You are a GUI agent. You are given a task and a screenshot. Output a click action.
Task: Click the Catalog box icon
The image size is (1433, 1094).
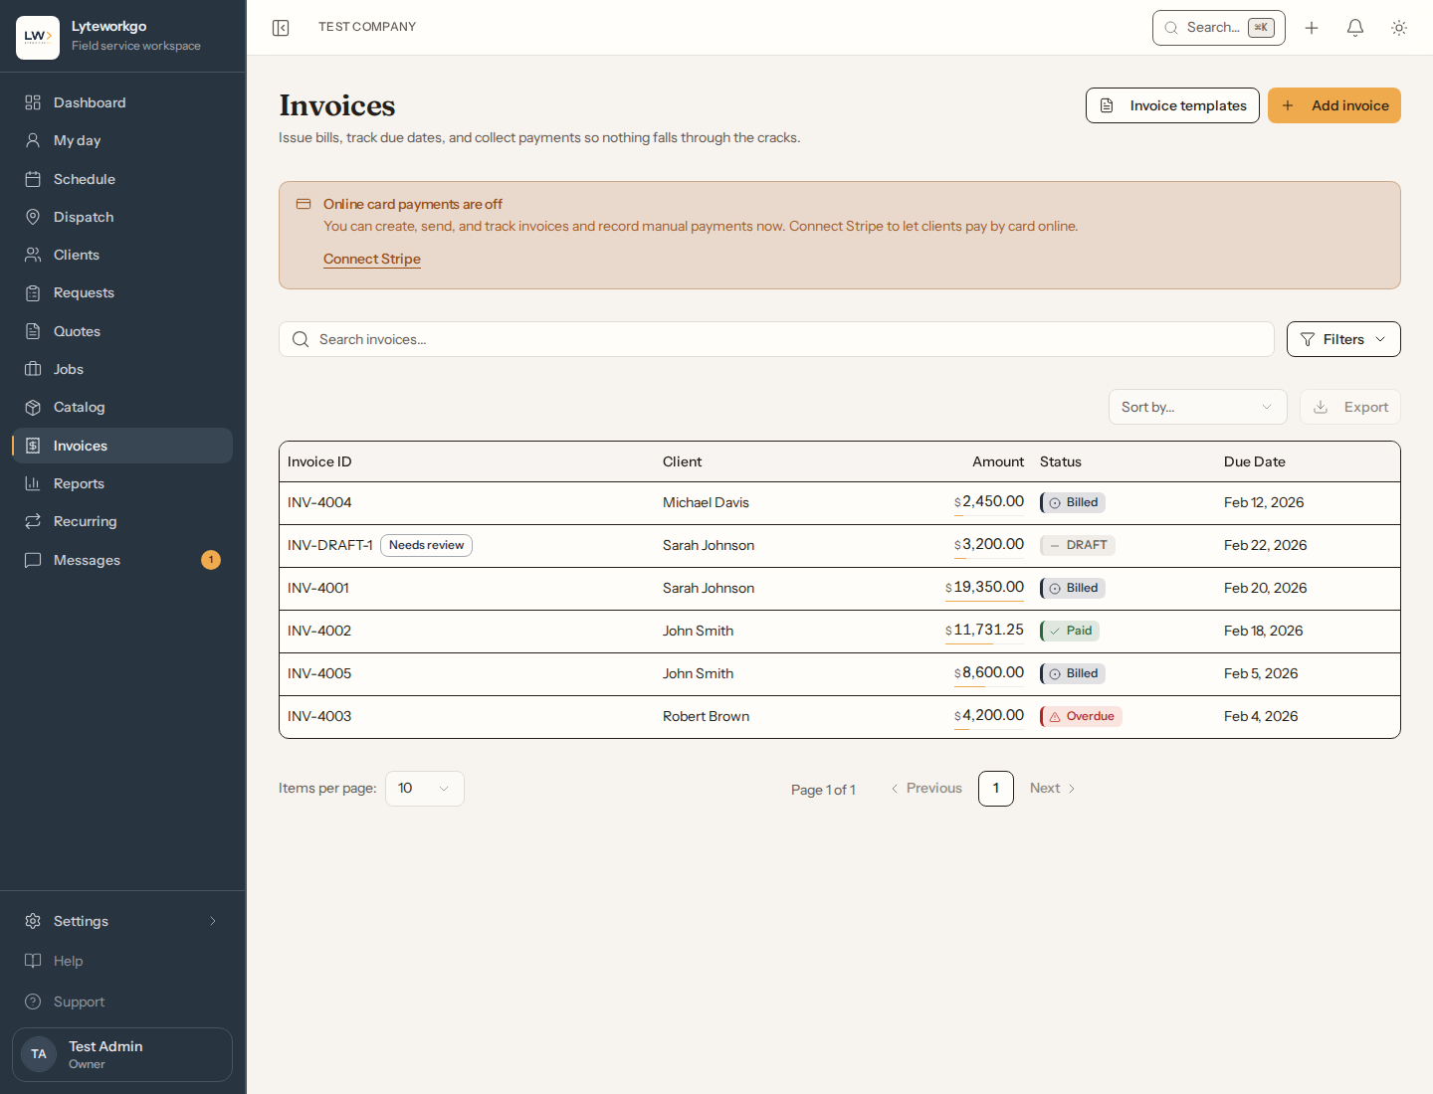[x=33, y=407]
